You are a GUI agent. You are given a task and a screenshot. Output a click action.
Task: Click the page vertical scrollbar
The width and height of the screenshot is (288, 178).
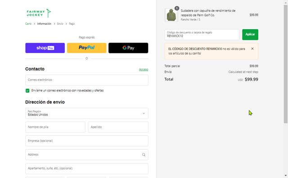285,64
